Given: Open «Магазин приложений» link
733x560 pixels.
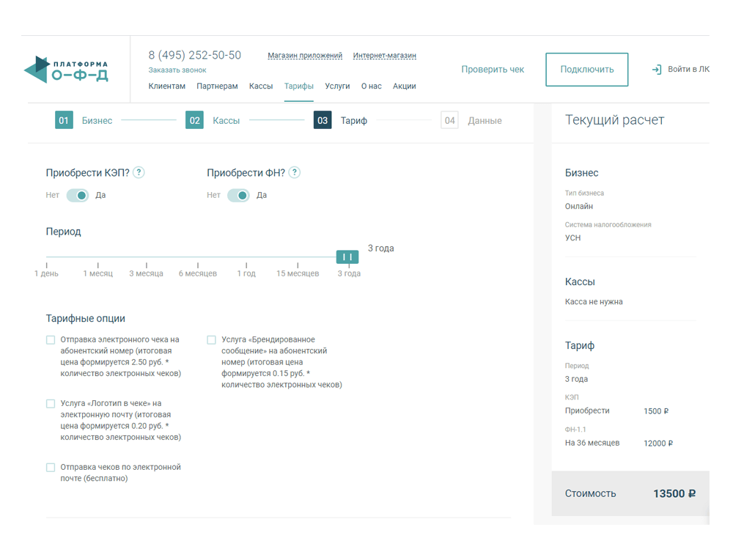Looking at the screenshot, I should point(305,55).
